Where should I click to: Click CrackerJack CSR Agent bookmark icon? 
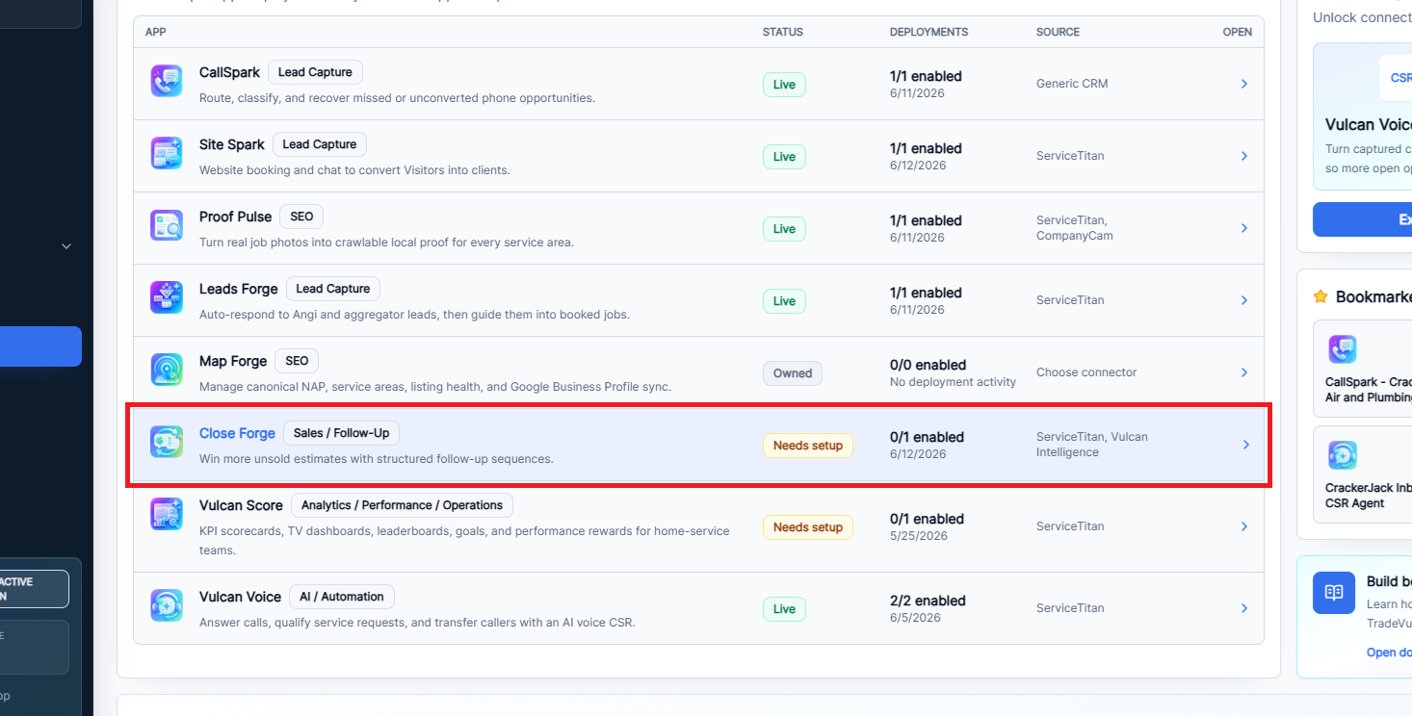point(1343,454)
